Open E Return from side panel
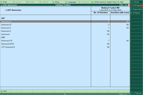Viewport: 143px width, 95px height. click(x=136, y=13)
